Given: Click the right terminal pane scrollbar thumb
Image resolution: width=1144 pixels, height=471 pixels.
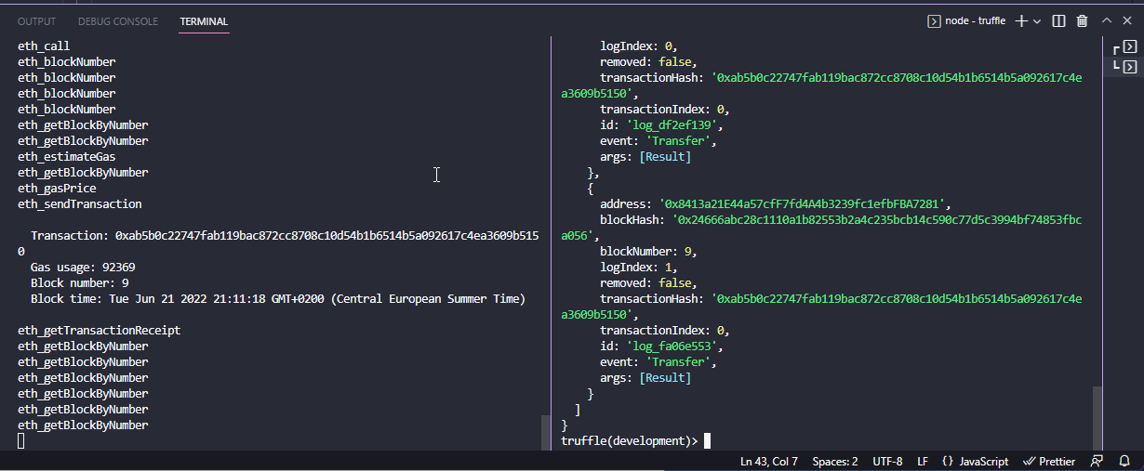Looking at the screenshot, I should [x=1097, y=418].
